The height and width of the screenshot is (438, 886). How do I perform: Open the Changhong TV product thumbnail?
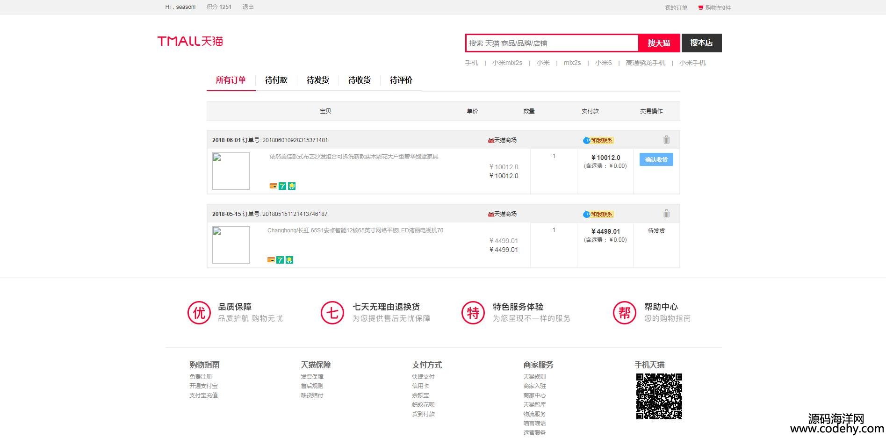click(x=231, y=245)
